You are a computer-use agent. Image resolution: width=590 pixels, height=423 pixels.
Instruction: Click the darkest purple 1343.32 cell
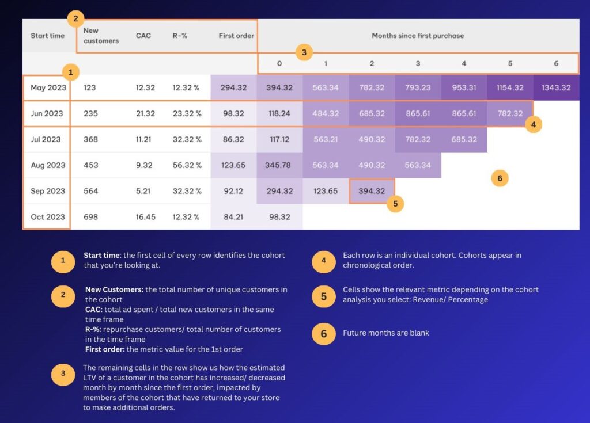(556, 88)
